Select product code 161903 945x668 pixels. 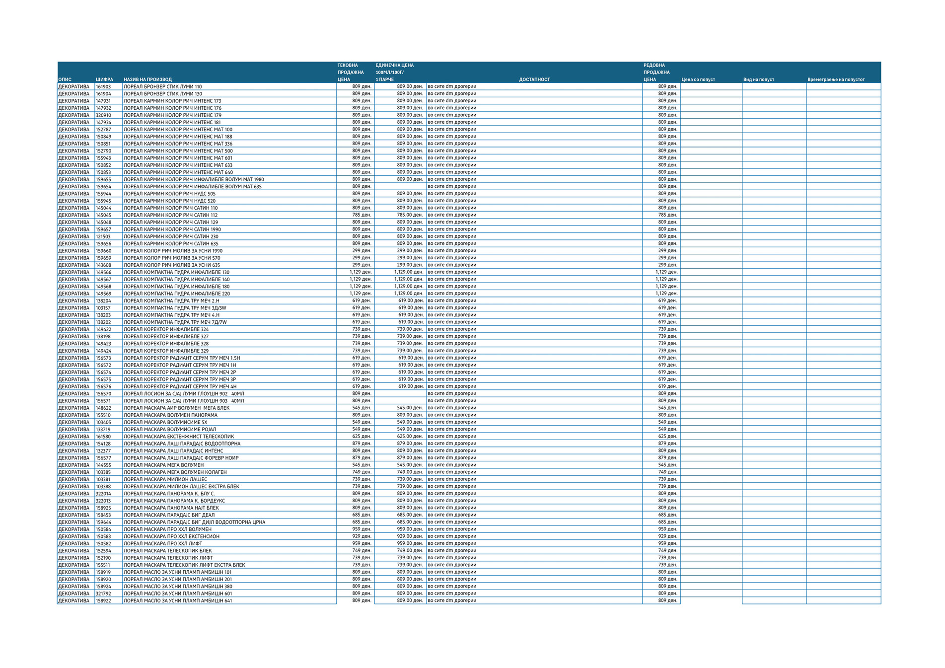pos(103,86)
